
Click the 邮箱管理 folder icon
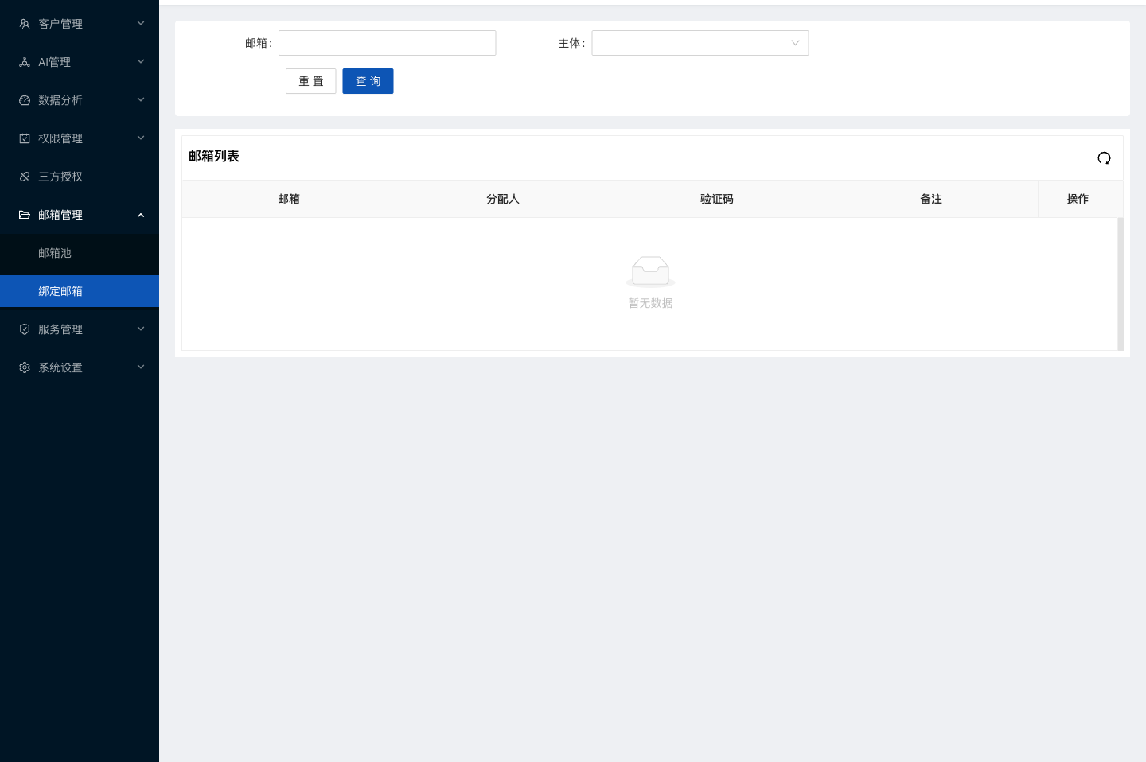point(25,215)
